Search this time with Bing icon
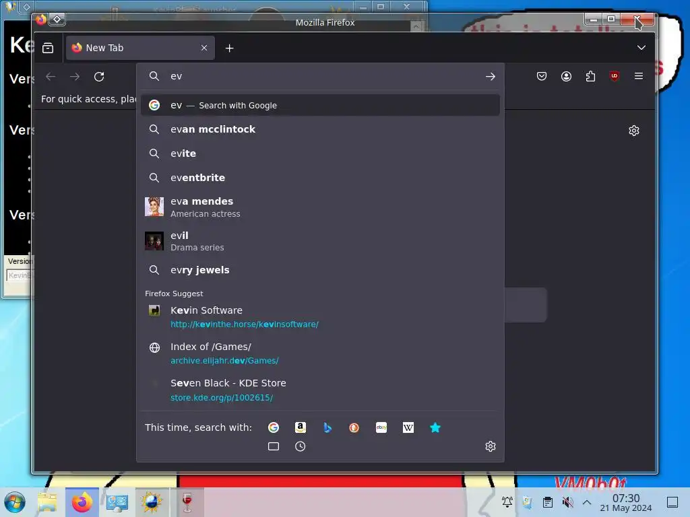Image resolution: width=690 pixels, height=517 pixels. click(x=327, y=427)
